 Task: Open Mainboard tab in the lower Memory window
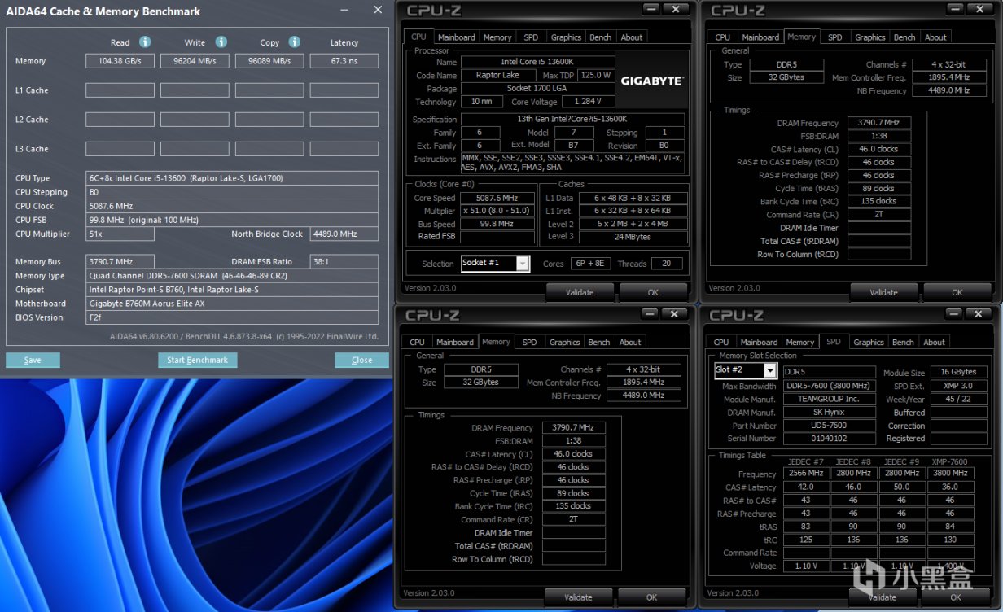(x=454, y=343)
